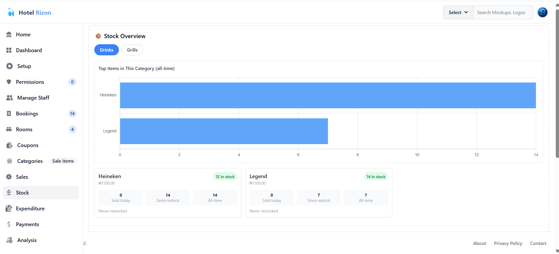Click Heineken's Sold today stat
This screenshot has height=254, width=559.
click(x=121, y=197)
